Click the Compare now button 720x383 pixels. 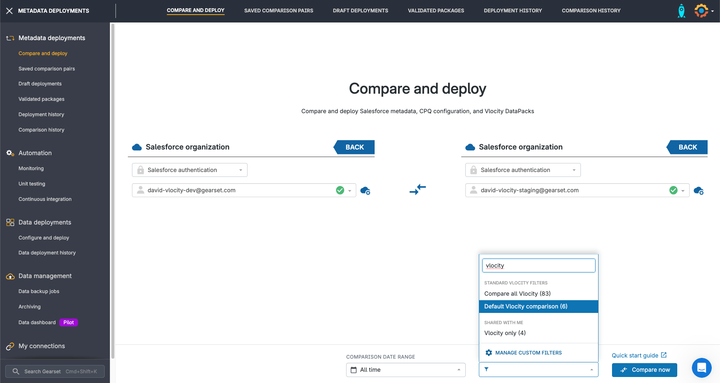644,370
